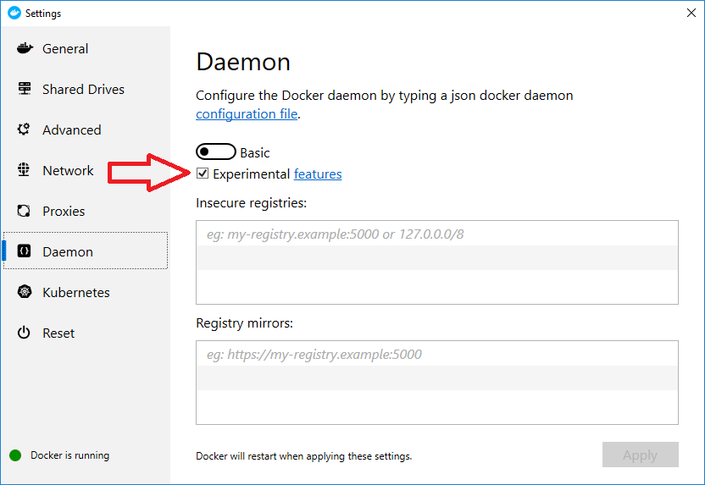Click the Apply button
Viewport: 705px width, 485px height.
641,455
